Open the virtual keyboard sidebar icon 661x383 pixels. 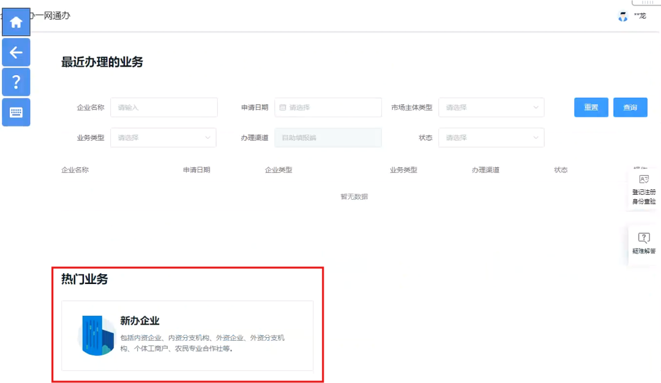point(15,112)
